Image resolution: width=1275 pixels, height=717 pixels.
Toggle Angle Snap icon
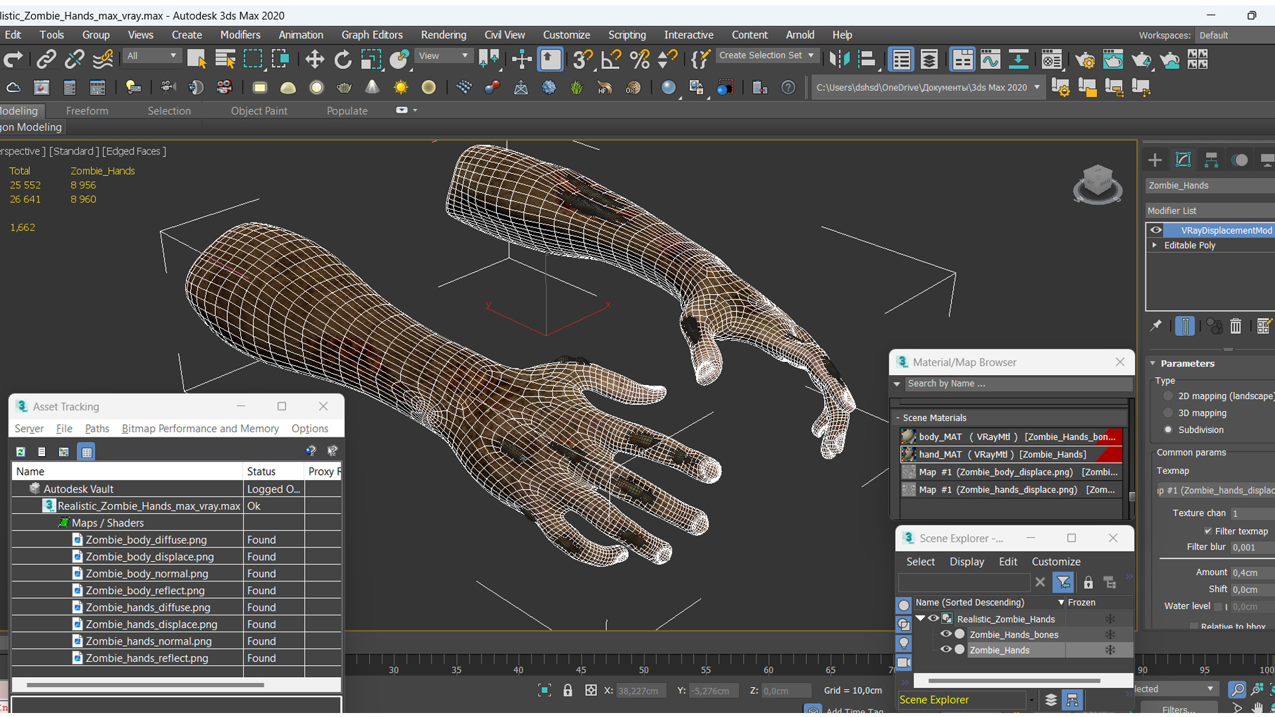(x=611, y=60)
